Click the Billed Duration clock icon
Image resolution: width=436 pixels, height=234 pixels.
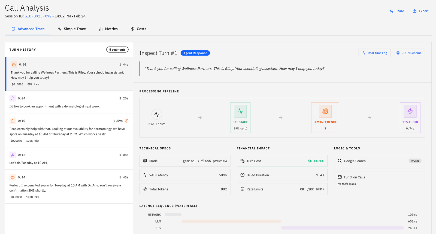coord(242,175)
